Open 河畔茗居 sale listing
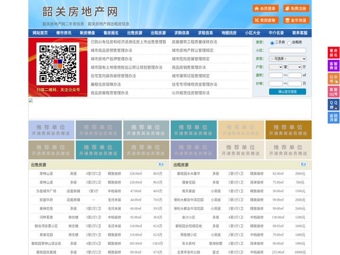 coord(46,217)
